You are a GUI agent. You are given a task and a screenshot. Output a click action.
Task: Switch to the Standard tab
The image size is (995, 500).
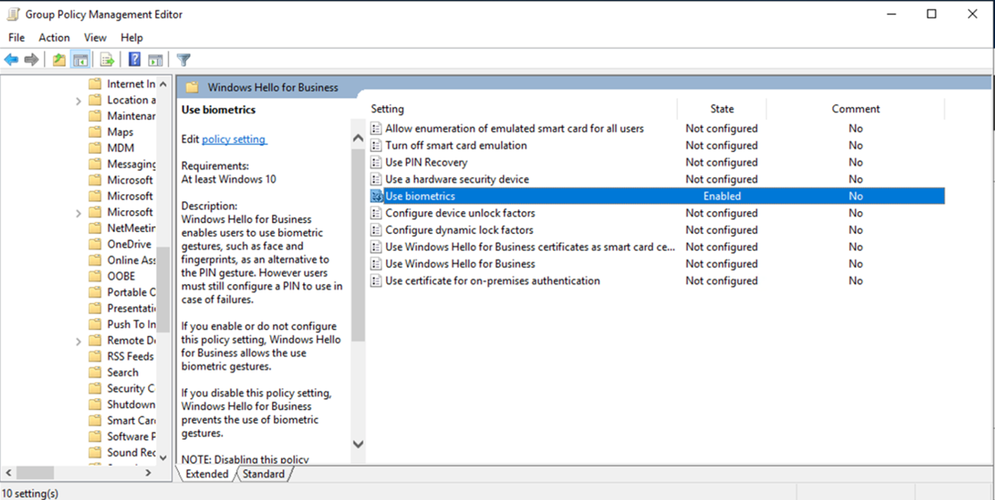click(264, 474)
